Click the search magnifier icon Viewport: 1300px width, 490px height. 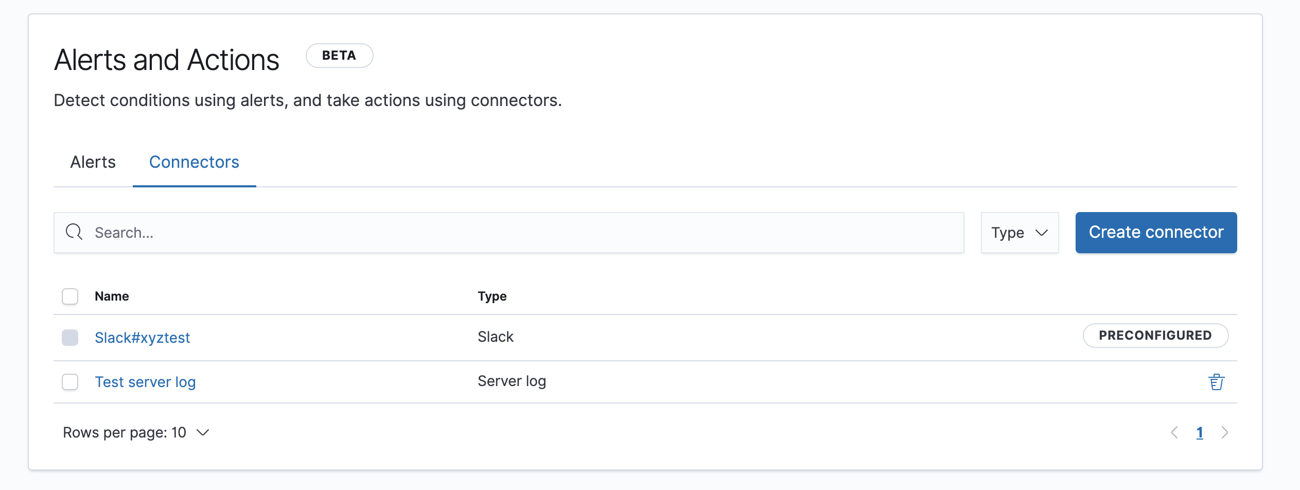click(74, 232)
